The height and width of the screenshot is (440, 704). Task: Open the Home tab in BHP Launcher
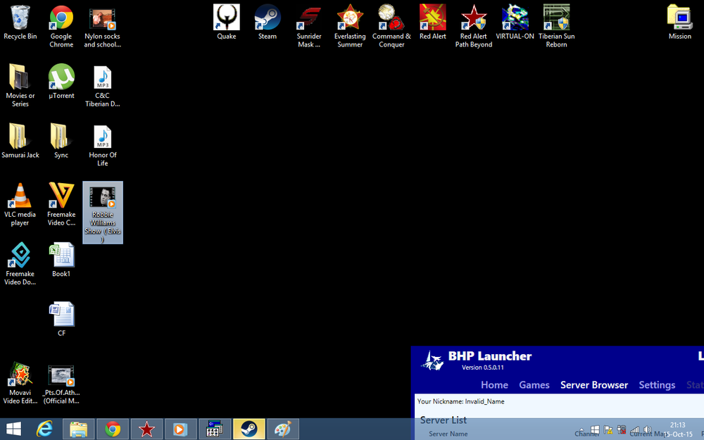(494, 385)
